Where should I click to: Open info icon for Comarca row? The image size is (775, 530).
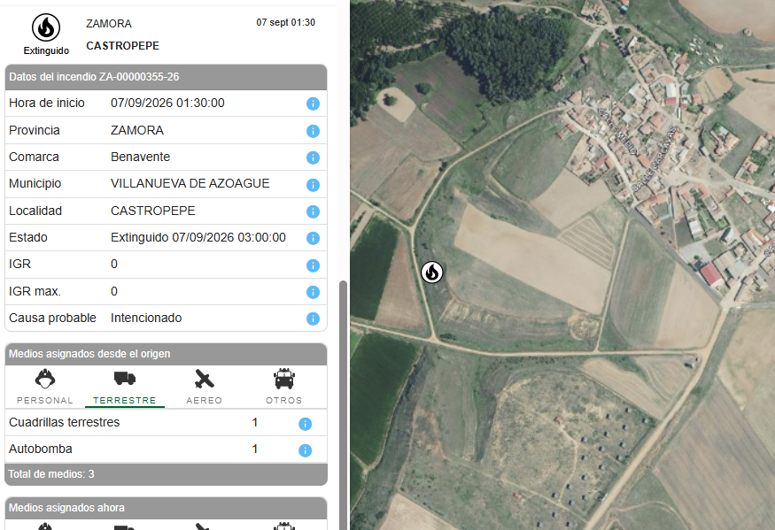(x=313, y=157)
